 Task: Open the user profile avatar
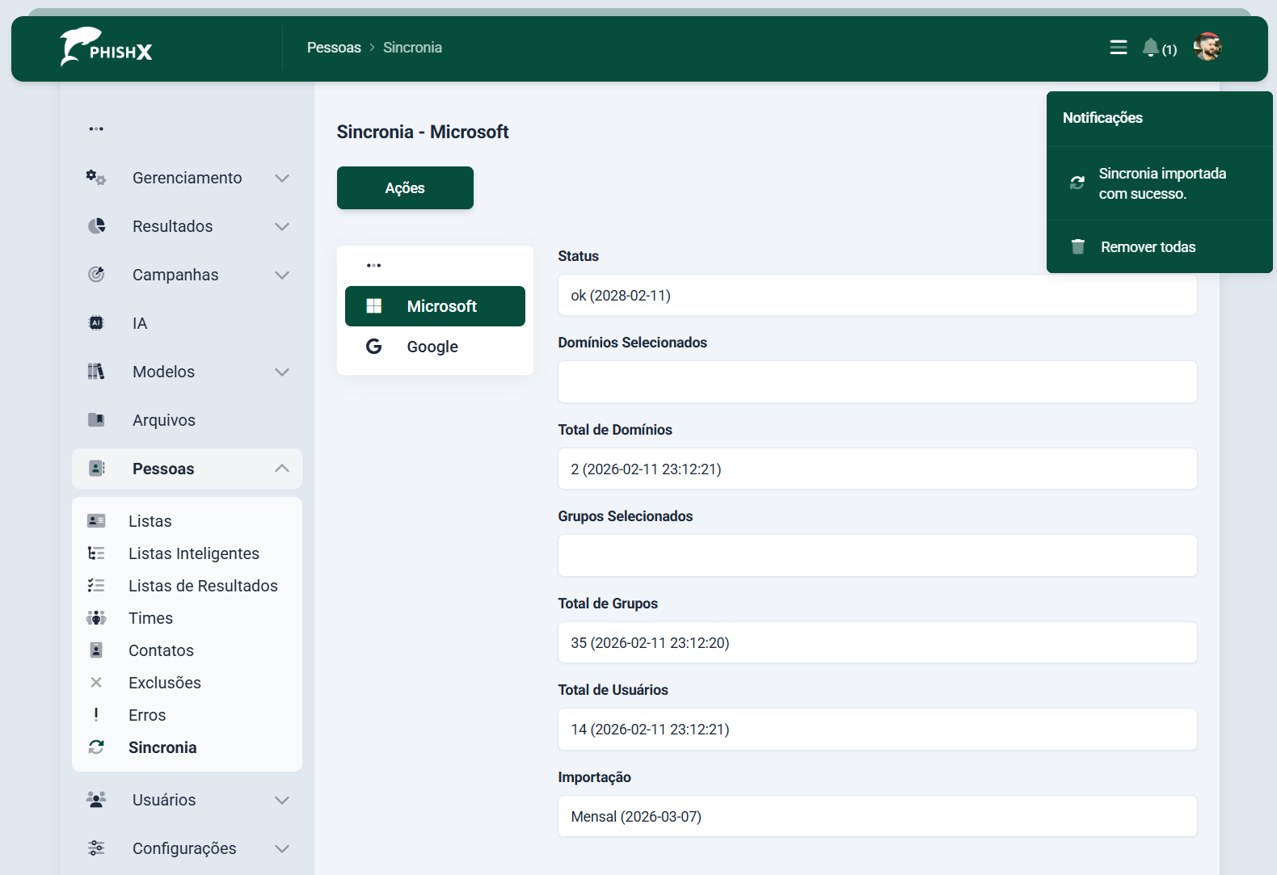[1207, 48]
